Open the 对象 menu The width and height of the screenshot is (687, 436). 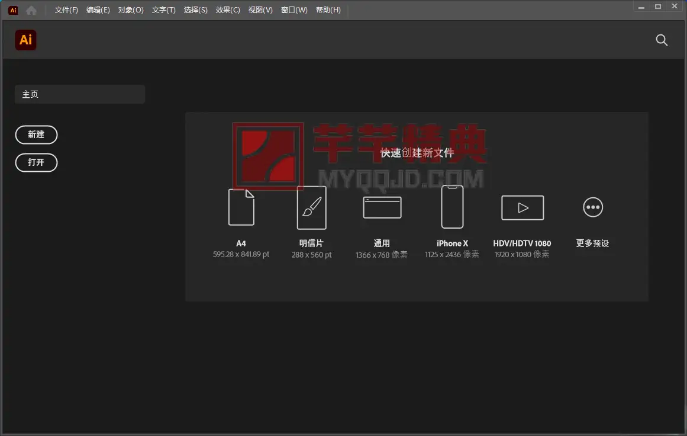pyautogui.click(x=130, y=9)
